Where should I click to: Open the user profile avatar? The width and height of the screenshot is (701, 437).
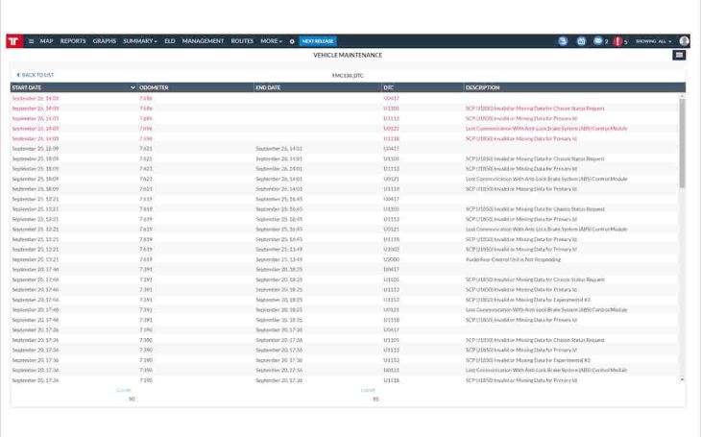685,41
